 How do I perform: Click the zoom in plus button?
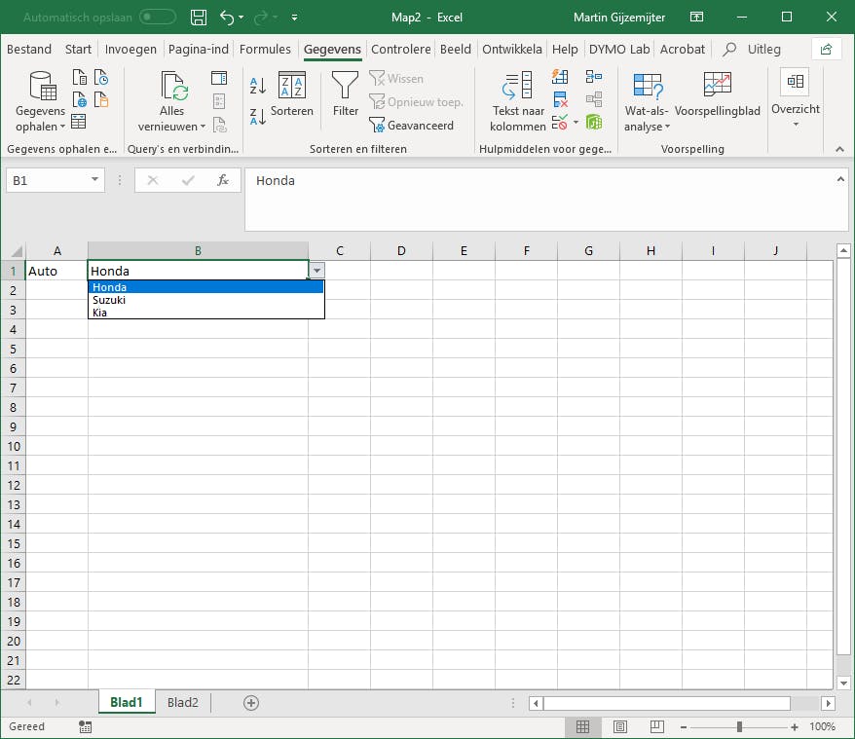tap(795, 727)
